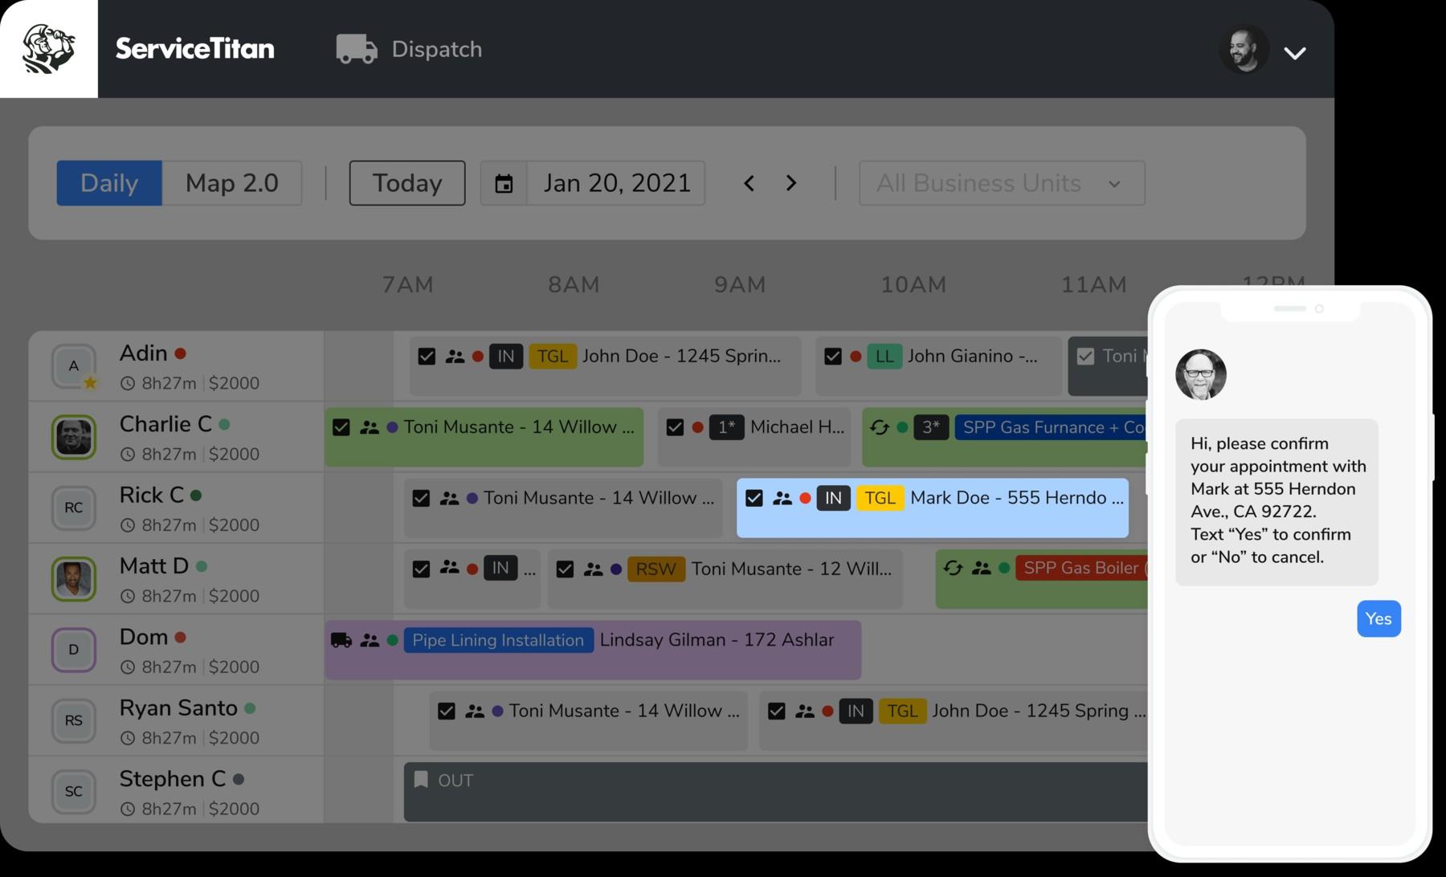
Task: Switch to Daily view
Action: [x=109, y=183]
